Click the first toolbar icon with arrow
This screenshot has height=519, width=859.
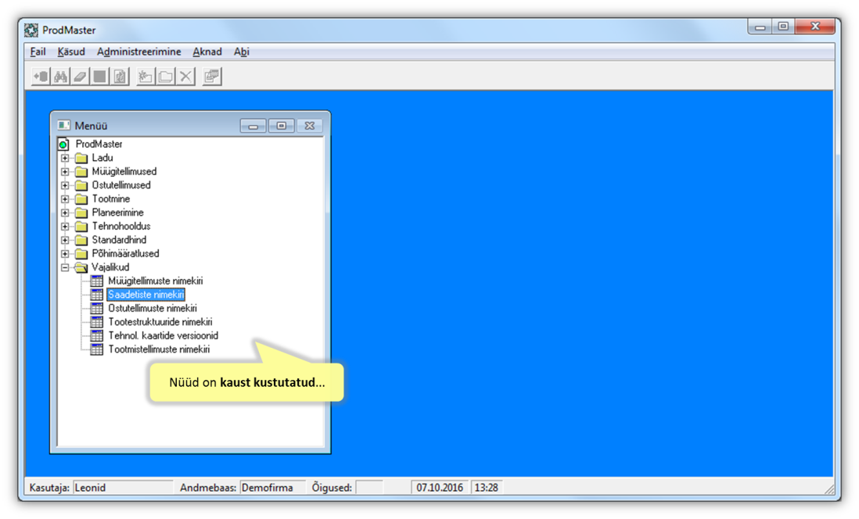[x=41, y=77]
